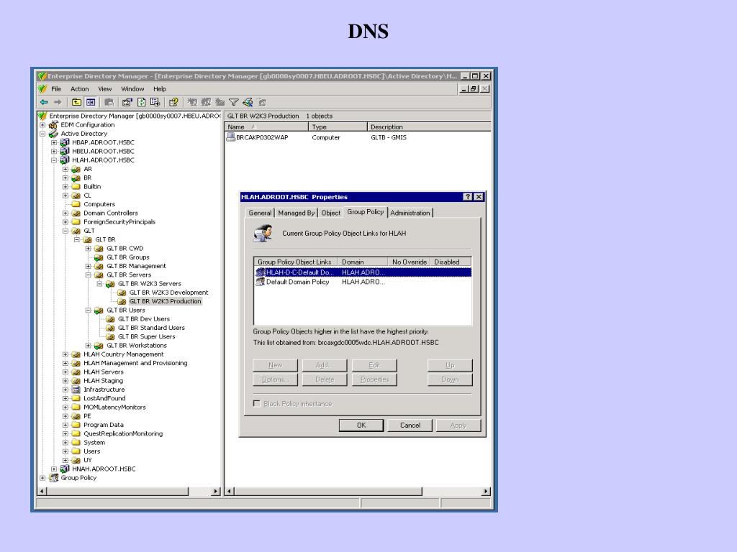Image resolution: width=737 pixels, height=552 pixels.
Task: Click the Enterprise Directory Manager root icon
Action: click(x=42, y=116)
